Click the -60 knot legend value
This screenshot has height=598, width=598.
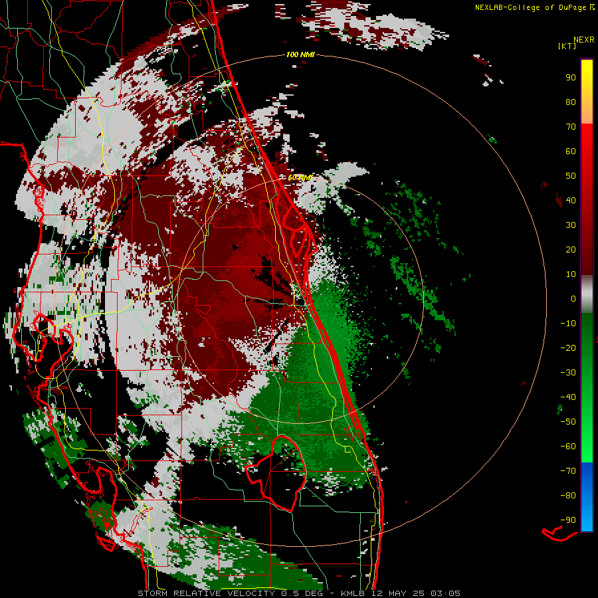point(568,447)
